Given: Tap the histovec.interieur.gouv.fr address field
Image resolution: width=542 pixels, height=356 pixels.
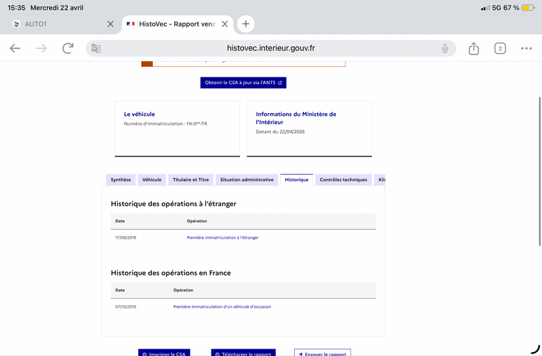Looking at the screenshot, I should tap(271, 48).
